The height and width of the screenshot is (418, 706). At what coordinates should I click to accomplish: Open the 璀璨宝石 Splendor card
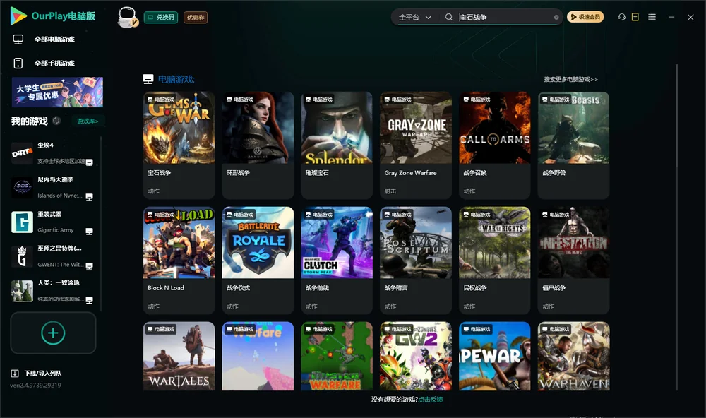point(337,145)
